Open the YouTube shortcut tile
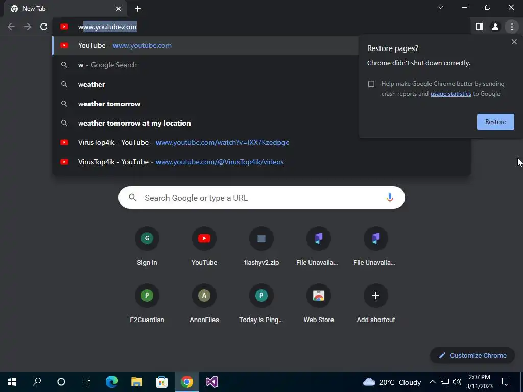523x392 pixels. [204, 247]
